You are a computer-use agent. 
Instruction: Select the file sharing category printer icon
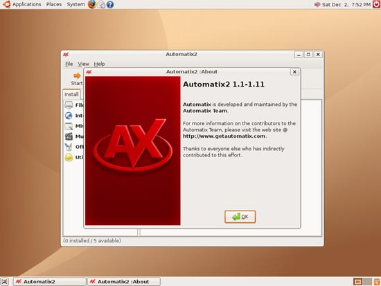69,105
